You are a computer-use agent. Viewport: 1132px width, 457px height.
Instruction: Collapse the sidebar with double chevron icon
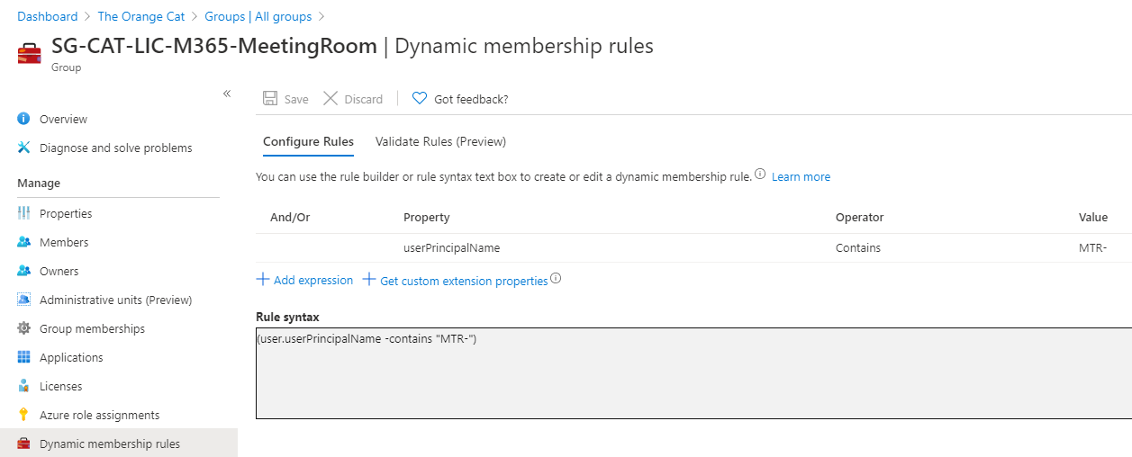tap(227, 94)
